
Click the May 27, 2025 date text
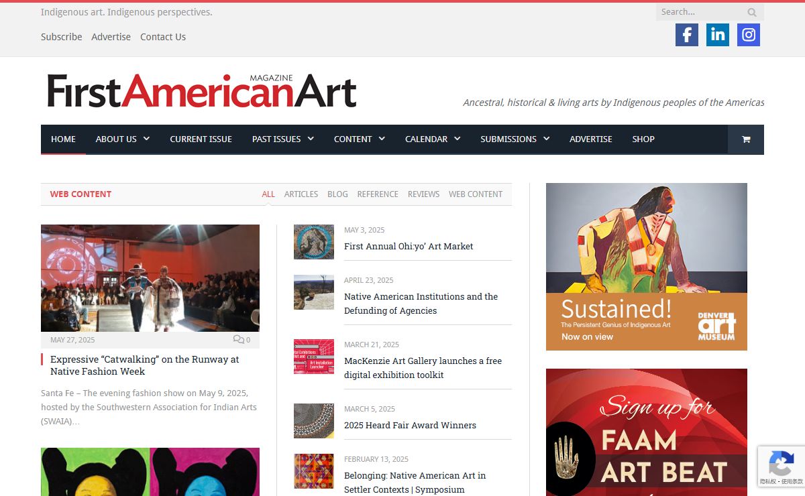point(72,340)
